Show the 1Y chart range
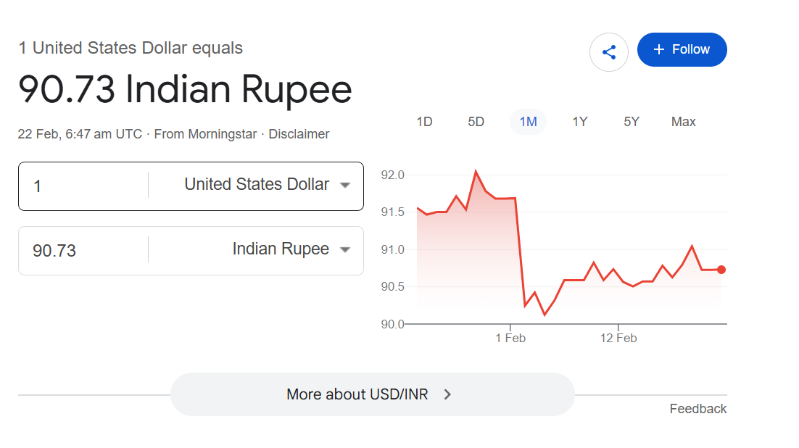Screen dimensions: 799x448 point(579,122)
